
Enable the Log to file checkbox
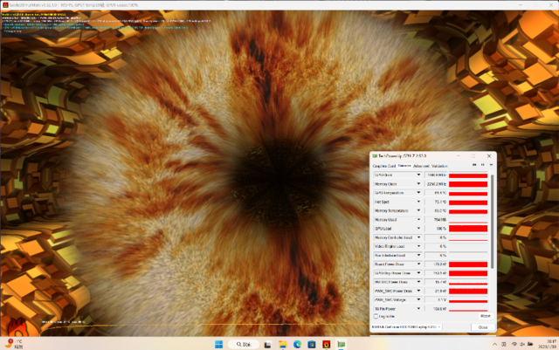point(376,316)
